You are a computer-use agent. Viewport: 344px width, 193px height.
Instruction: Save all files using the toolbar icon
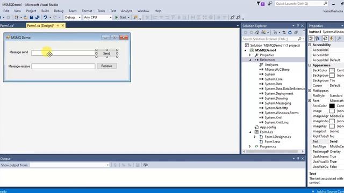click(37, 17)
